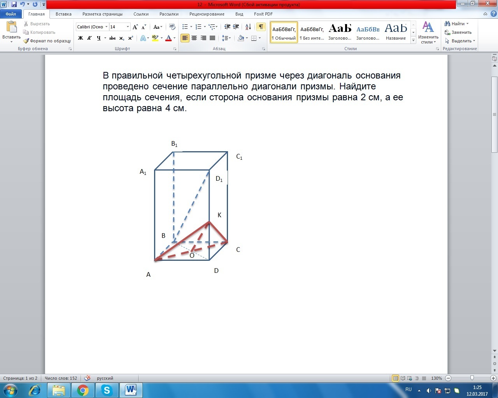The height and width of the screenshot is (398, 498).
Task: Toggle subscript formatting
Action: [x=122, y=38]
